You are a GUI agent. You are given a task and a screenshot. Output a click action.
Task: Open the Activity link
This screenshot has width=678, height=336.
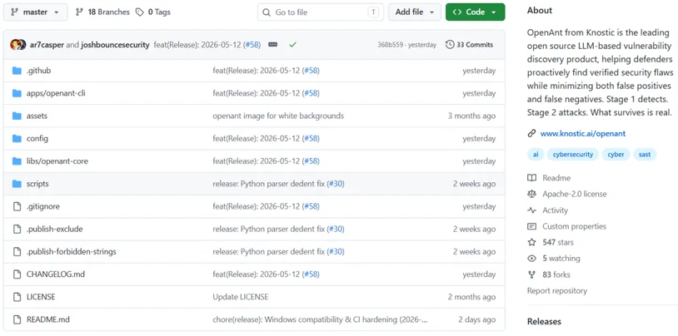(x=556, y=210)
